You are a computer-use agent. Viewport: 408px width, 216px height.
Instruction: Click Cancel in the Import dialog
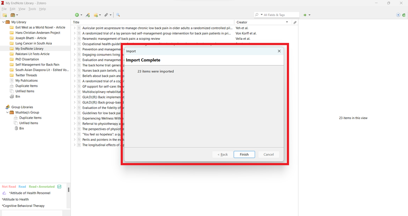(269, 154)
